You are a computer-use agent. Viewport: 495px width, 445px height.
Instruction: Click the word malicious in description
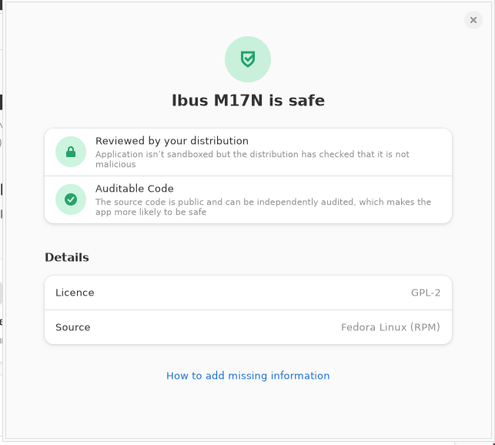(115, 164)
